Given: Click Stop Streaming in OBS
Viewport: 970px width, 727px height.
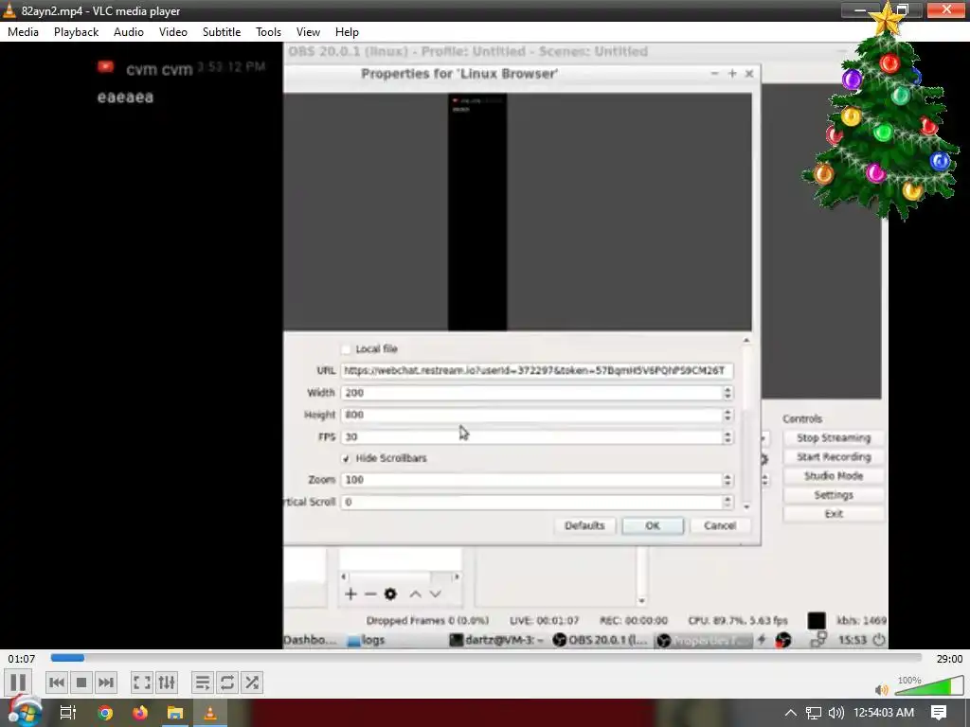Looking at the screenshot, I should 834,437.
